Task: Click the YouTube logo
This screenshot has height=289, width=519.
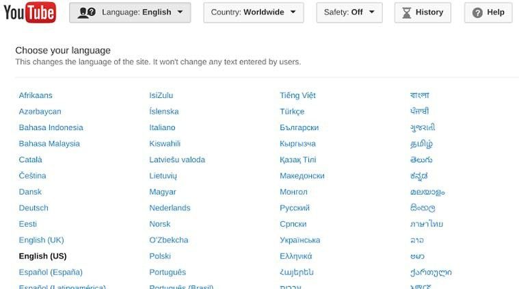Action: click(x=29, y=12)
